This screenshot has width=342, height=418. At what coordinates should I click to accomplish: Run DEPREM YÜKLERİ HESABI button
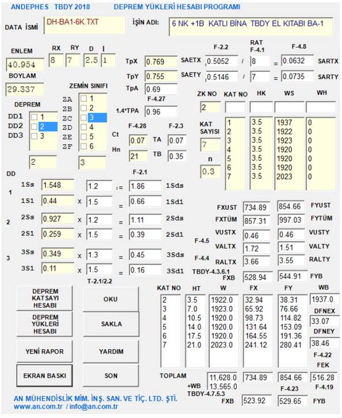tap(44, 324)
